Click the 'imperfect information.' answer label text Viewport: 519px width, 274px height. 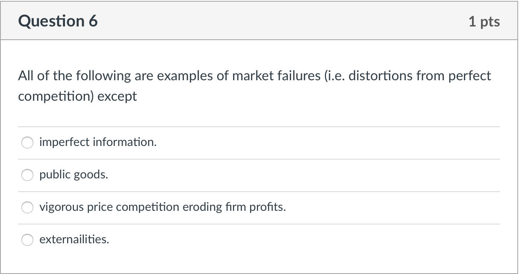(x=97, y=143)
